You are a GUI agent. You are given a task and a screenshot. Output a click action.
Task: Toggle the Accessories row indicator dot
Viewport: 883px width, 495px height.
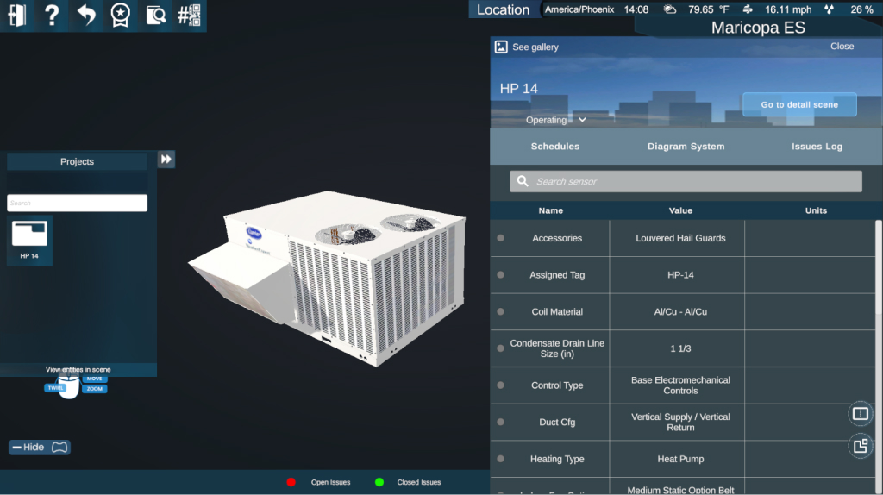[500, 238]
